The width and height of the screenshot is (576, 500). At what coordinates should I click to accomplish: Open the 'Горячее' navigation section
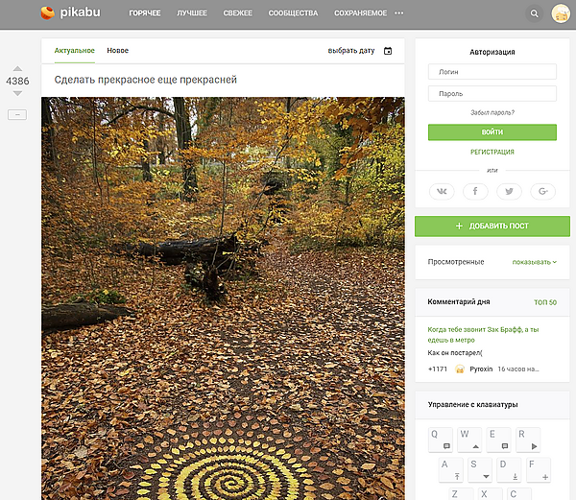pyautogui.click(x=144, y=14)
